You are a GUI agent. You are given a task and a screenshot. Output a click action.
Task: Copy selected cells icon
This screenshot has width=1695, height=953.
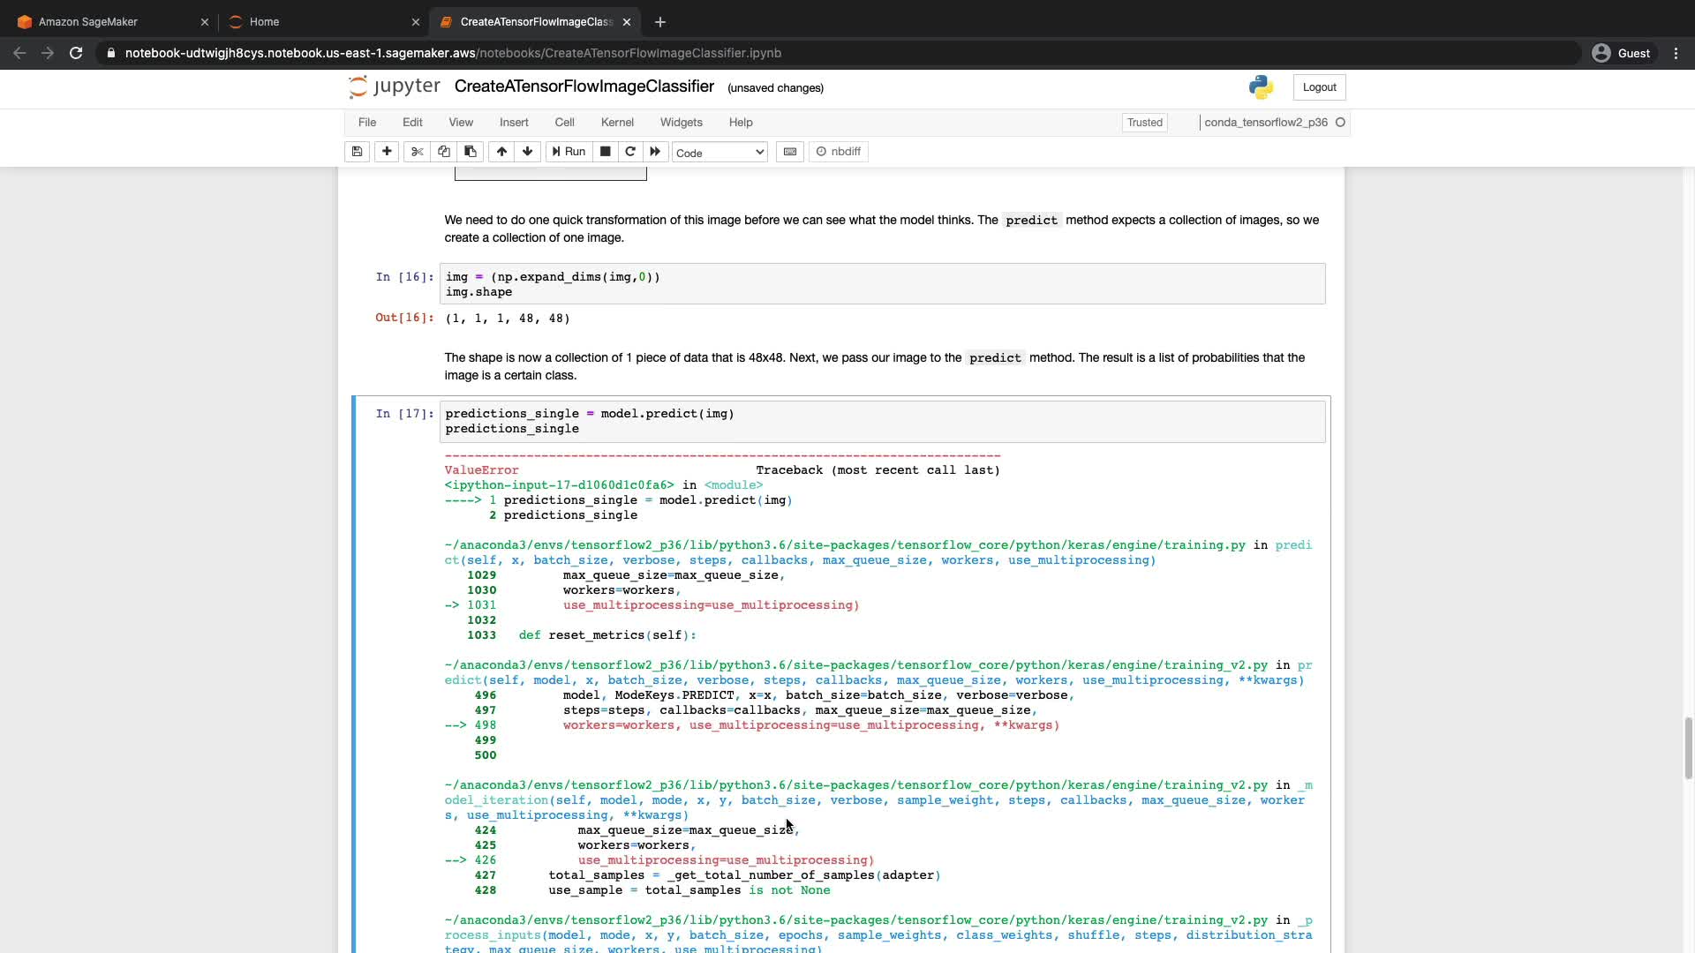(444, 152)
